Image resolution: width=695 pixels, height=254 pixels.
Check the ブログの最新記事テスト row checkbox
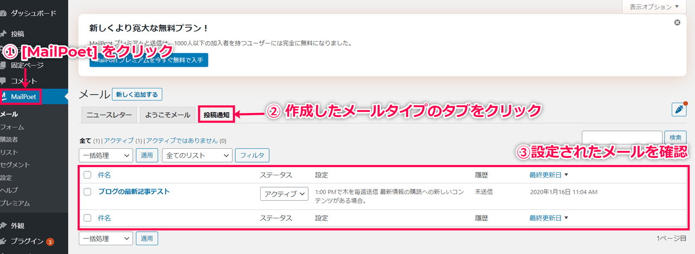[87, 192]
